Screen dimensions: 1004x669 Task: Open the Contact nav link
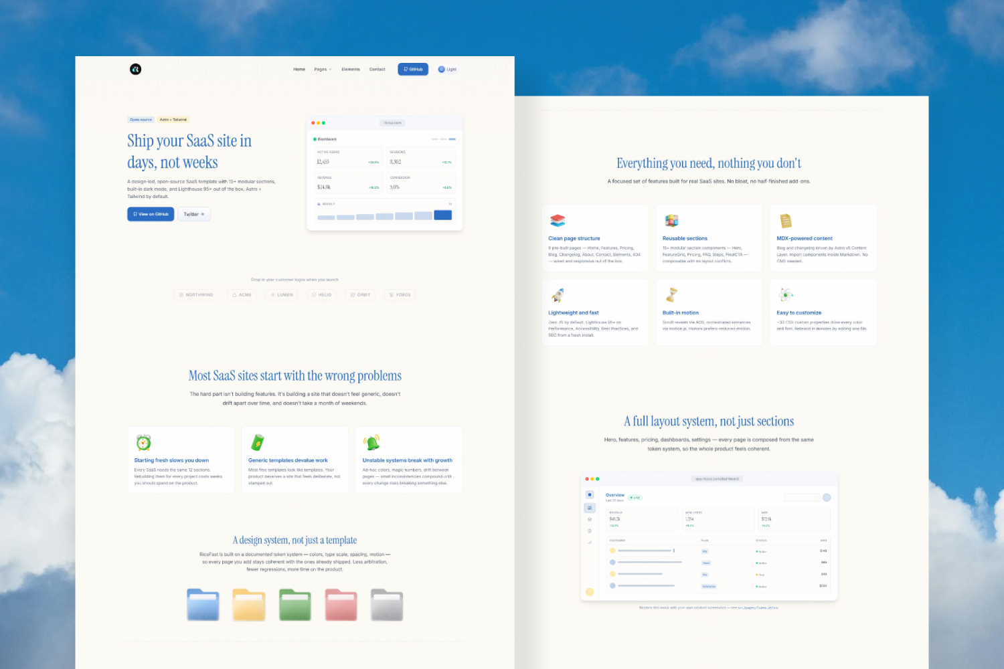(x=378, y=70)
